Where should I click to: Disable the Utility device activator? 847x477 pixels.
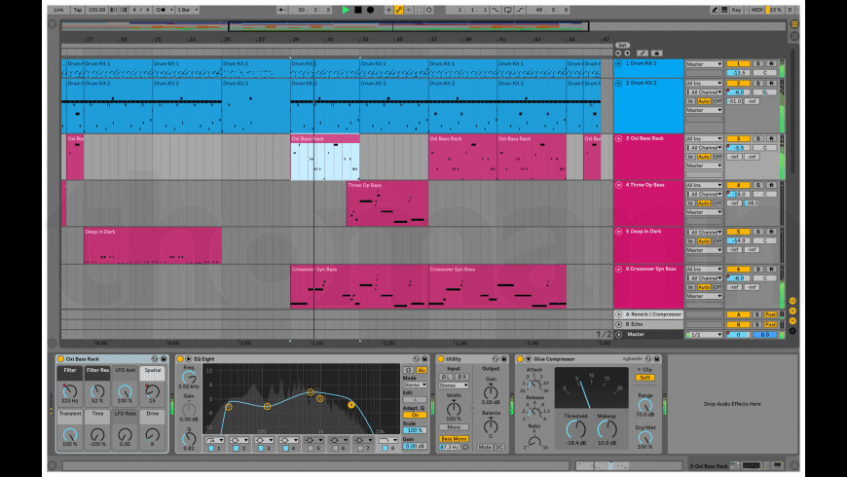441,358
